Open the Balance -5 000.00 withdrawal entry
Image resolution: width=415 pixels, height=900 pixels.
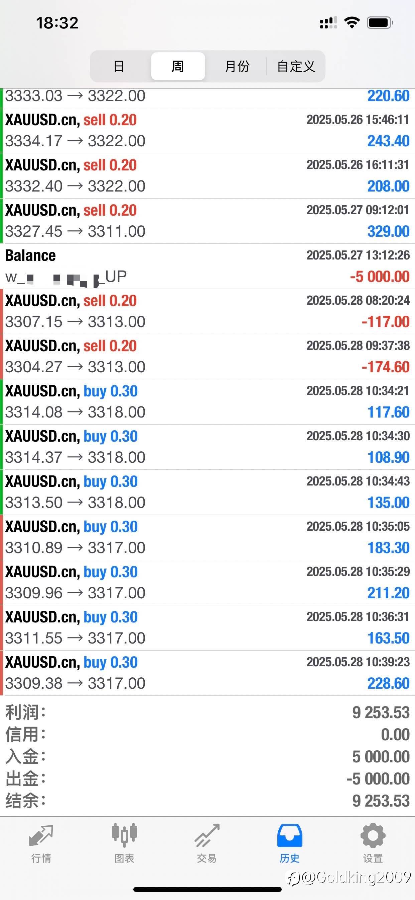click(207, 266)
